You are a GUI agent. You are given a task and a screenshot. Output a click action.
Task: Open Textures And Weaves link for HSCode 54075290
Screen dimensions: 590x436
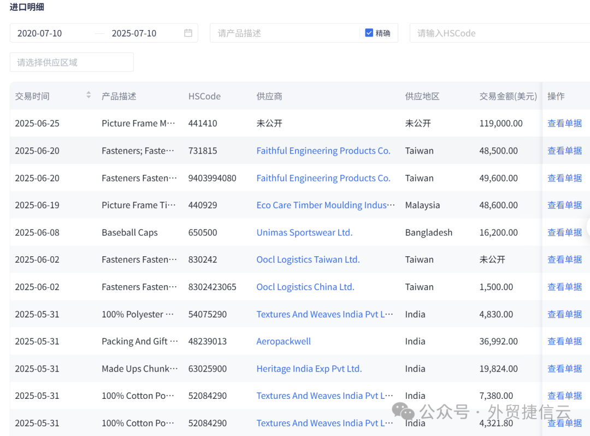pyautogui.click(x=324, y=314)
